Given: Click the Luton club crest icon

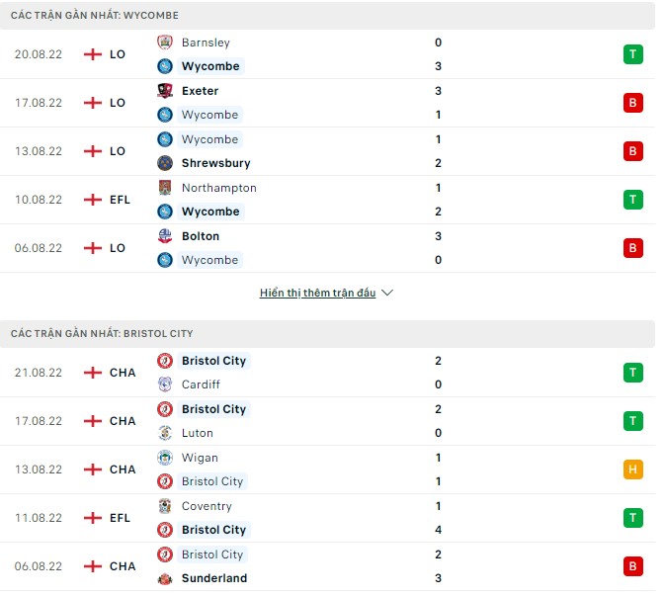Looking at the screenshot, I should tap(165, 433).
